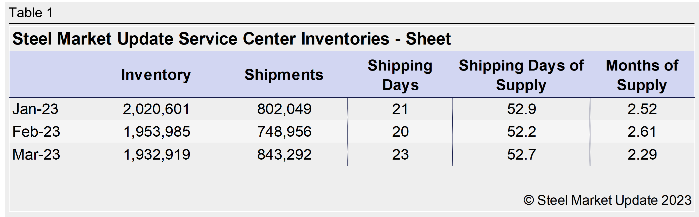Click the Shipping Days column header

click(400, 75)
